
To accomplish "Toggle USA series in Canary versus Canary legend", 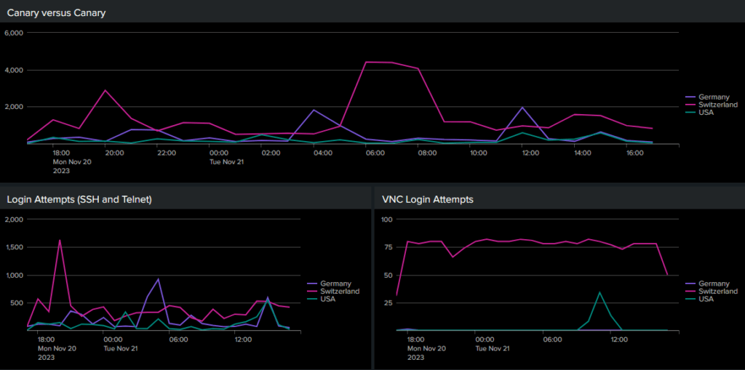I will (706, 113).
